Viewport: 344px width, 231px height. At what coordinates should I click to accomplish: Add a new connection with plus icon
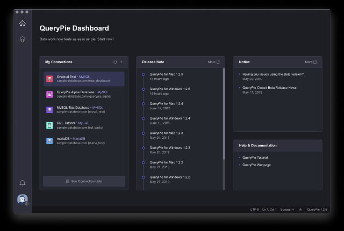click(121, 62)
